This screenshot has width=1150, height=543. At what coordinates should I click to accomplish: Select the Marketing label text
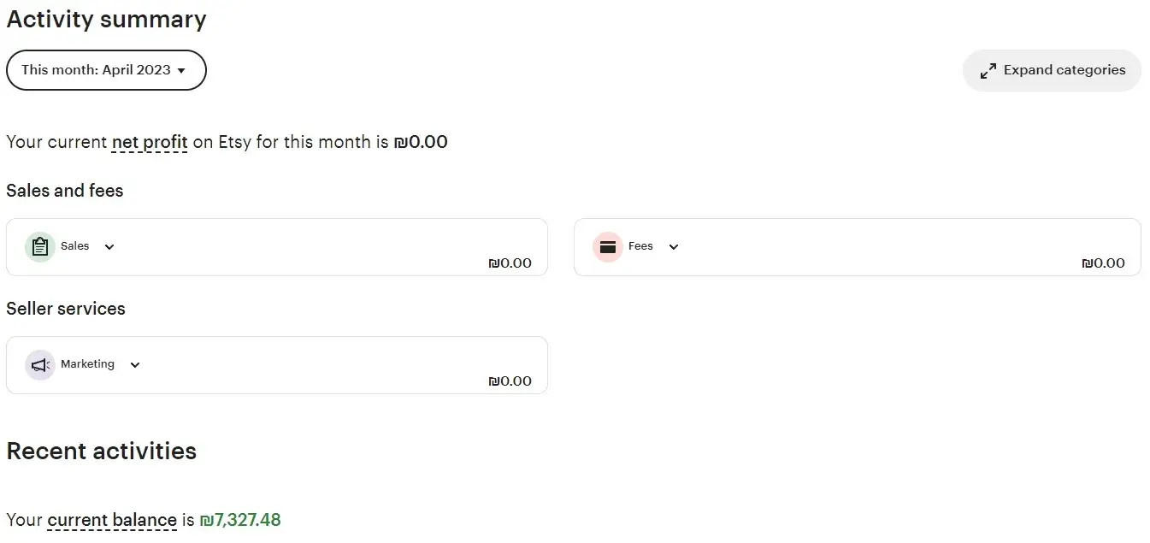tap(87, 364)
